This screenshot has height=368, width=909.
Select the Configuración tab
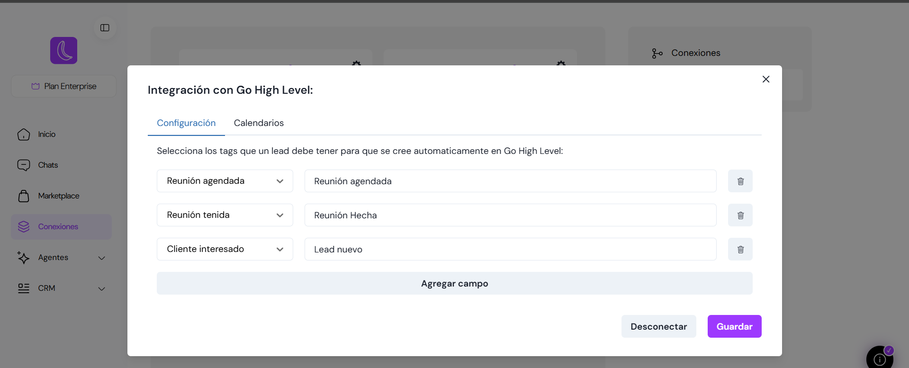[186, 123]
